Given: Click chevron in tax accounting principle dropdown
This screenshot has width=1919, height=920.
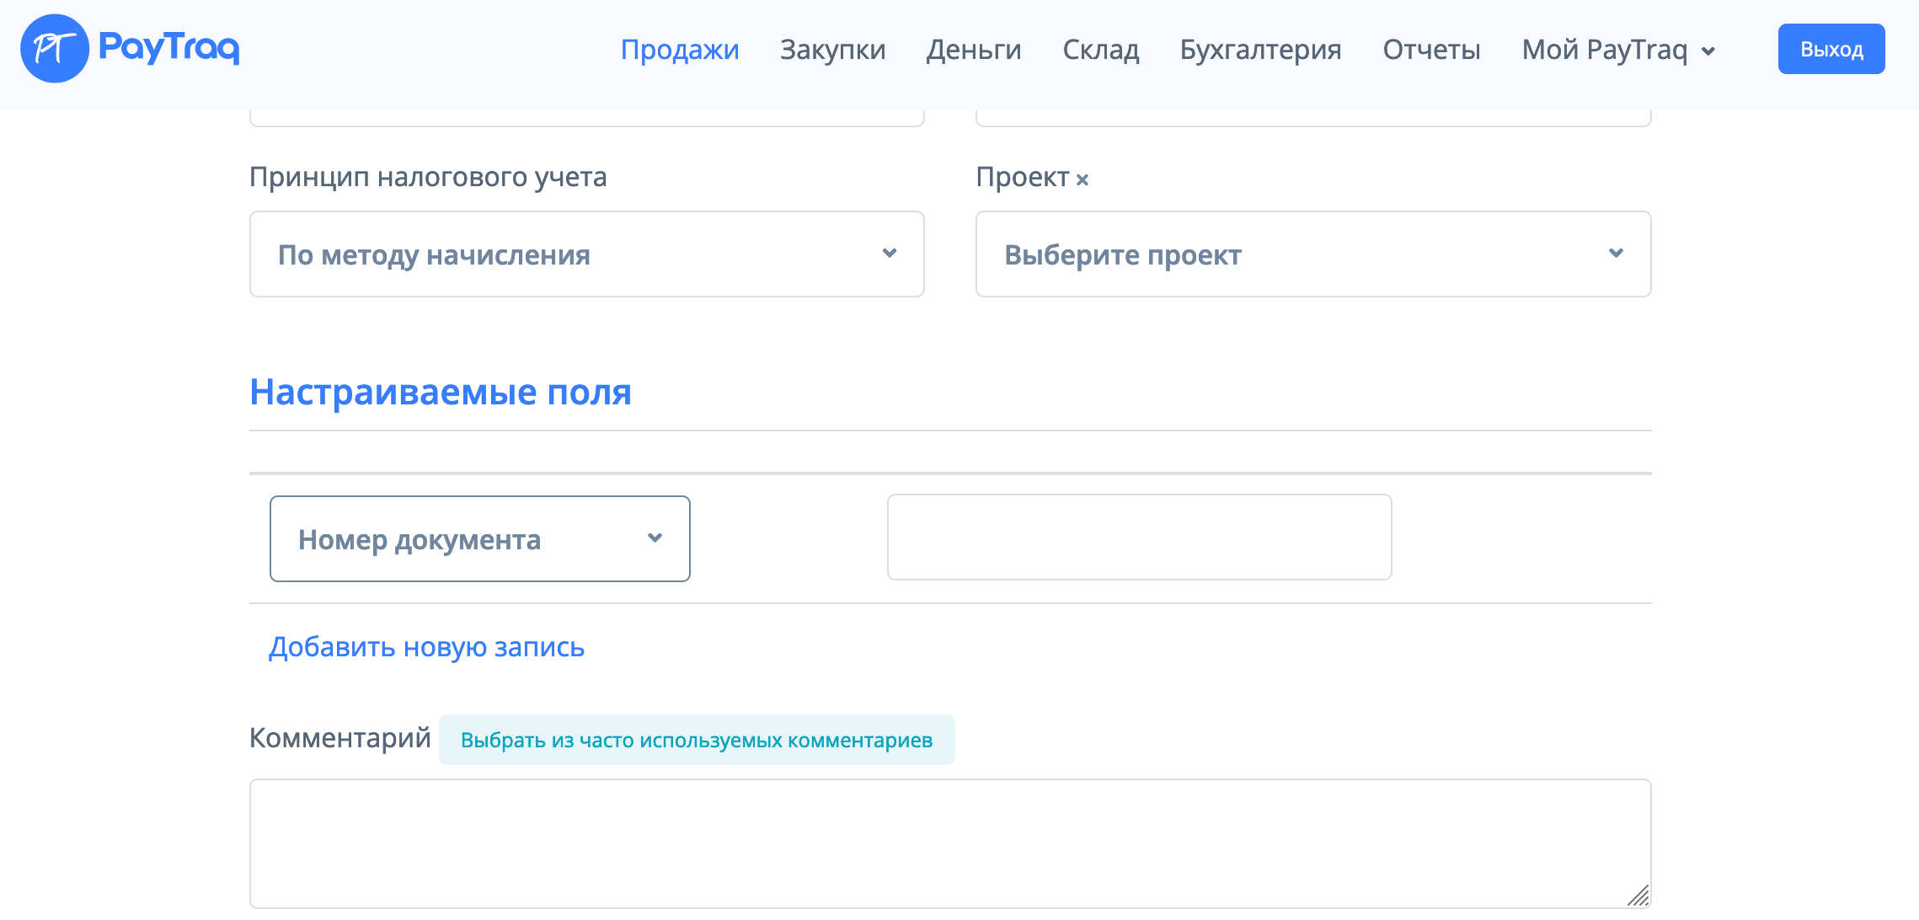Looking at the screenshot, I should 889,254.
